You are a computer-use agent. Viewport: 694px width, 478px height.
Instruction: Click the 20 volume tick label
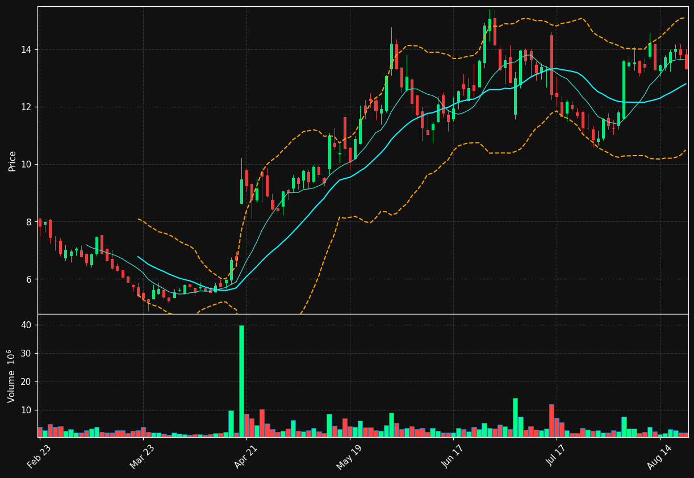pyautogui.click(x=27, y=381)
